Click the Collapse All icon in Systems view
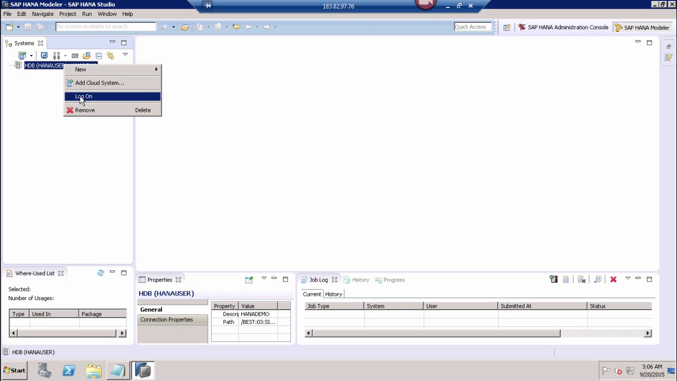Viewport: 677px width, 381px height. pos(99,56)
